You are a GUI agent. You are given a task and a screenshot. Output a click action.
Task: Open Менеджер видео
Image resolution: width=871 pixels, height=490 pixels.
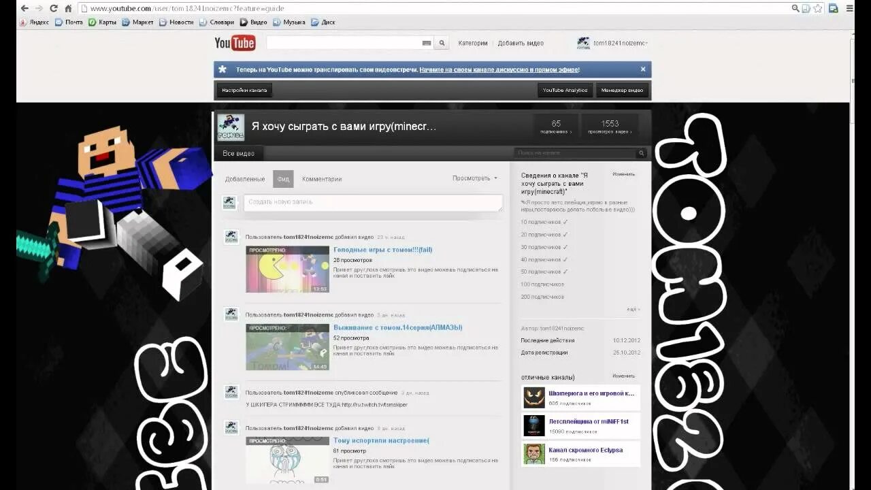(623, 90)
